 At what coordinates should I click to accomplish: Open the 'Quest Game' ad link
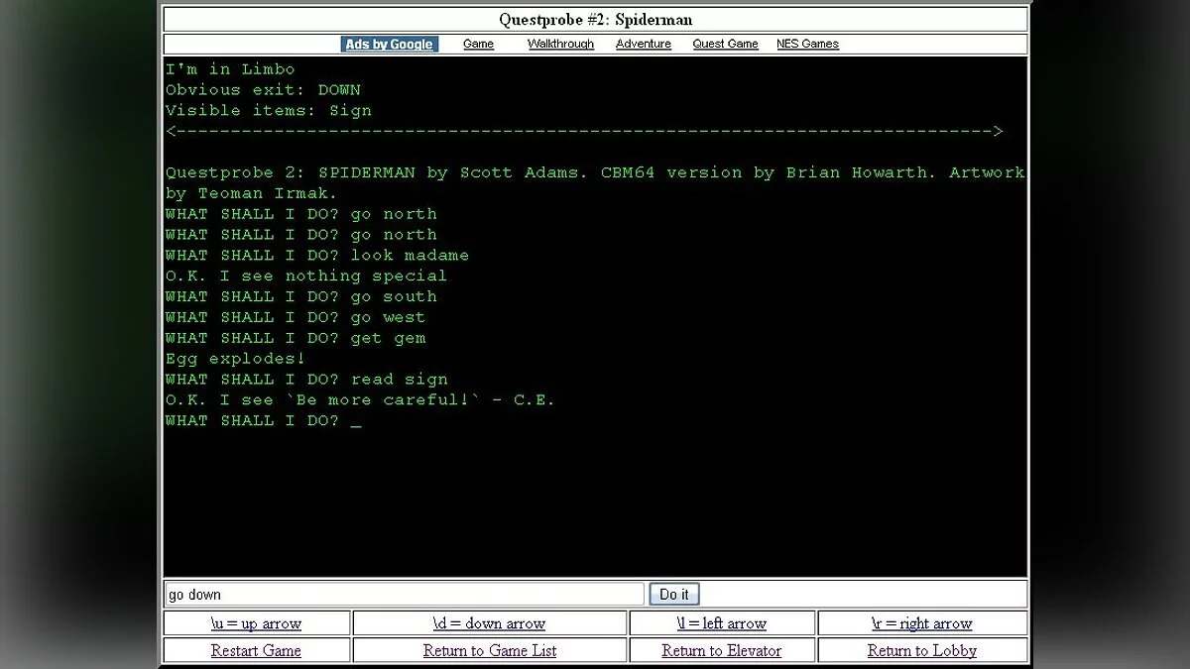point(725,44)
